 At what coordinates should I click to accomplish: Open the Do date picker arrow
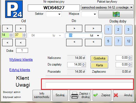point(98,35)
